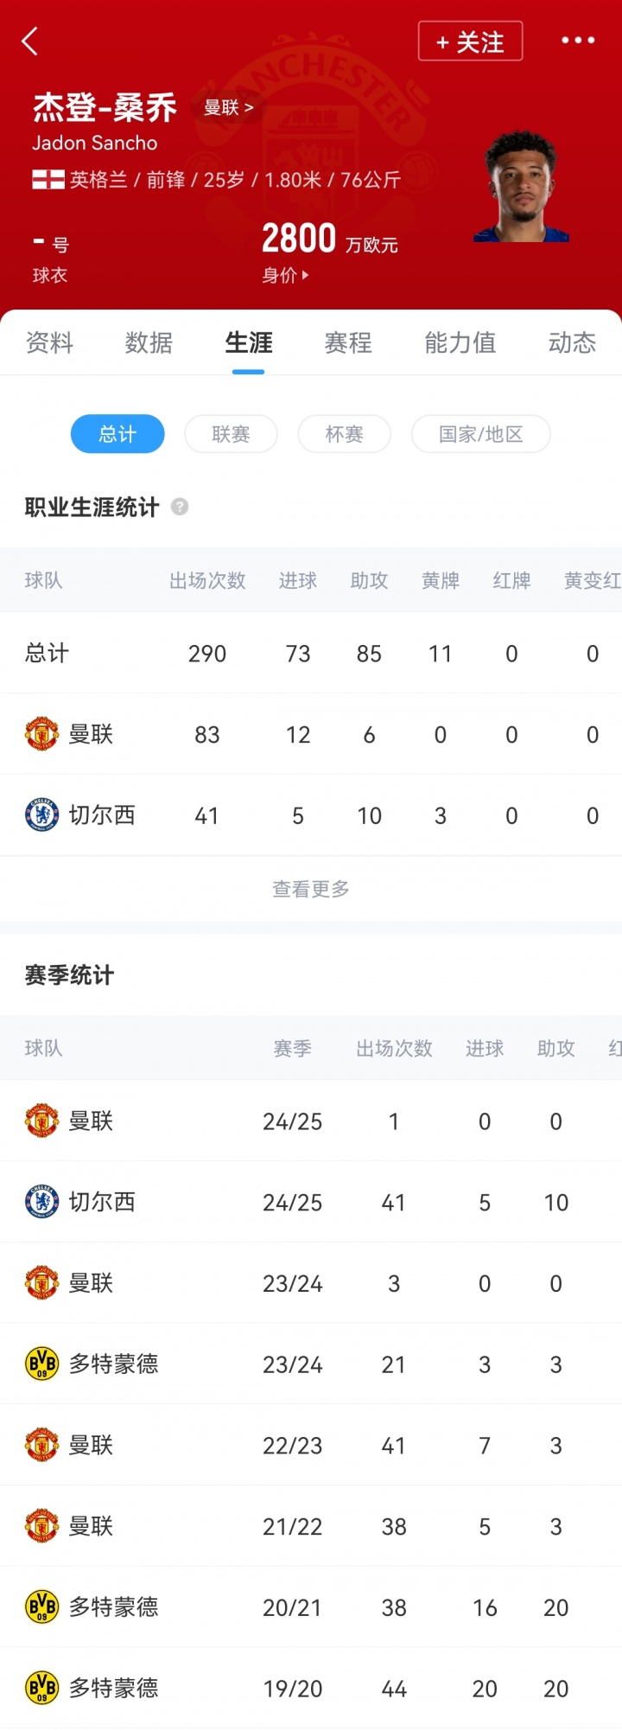The width and height of the screenshot is (622, 1731).
Task: Expand career stats with 查看更多
Action: pyautogui.click(x=311, y=889)
